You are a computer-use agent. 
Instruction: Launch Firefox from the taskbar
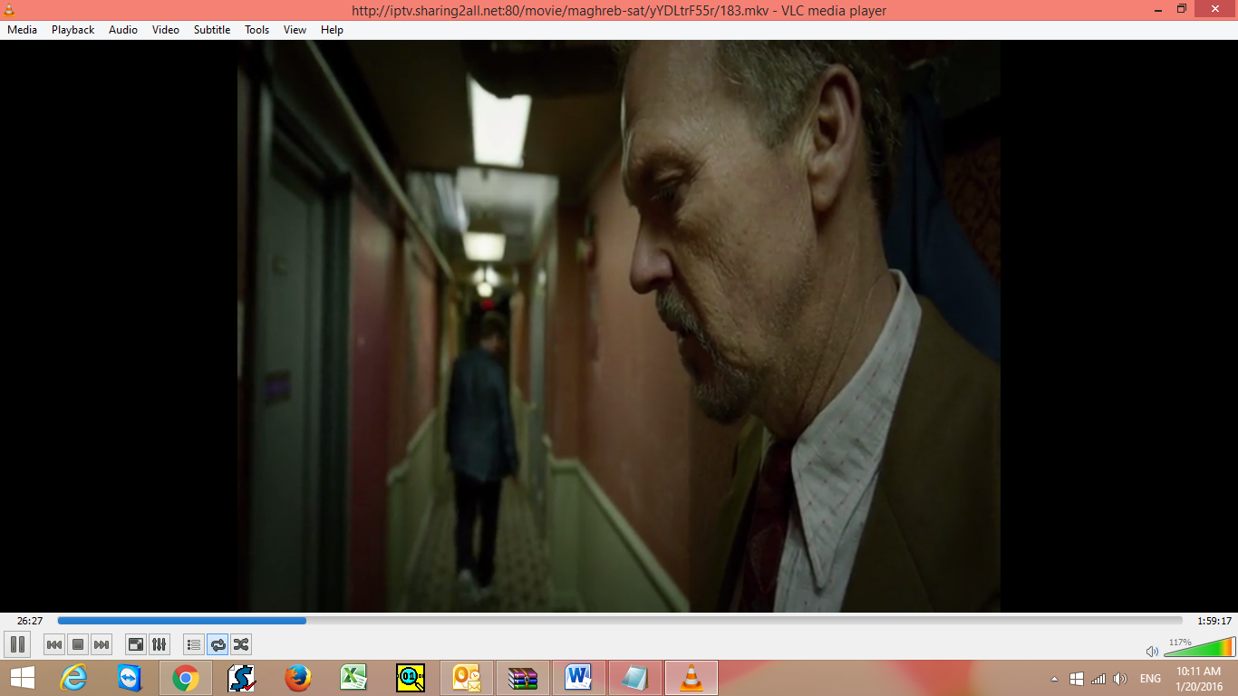click(298, 678)
